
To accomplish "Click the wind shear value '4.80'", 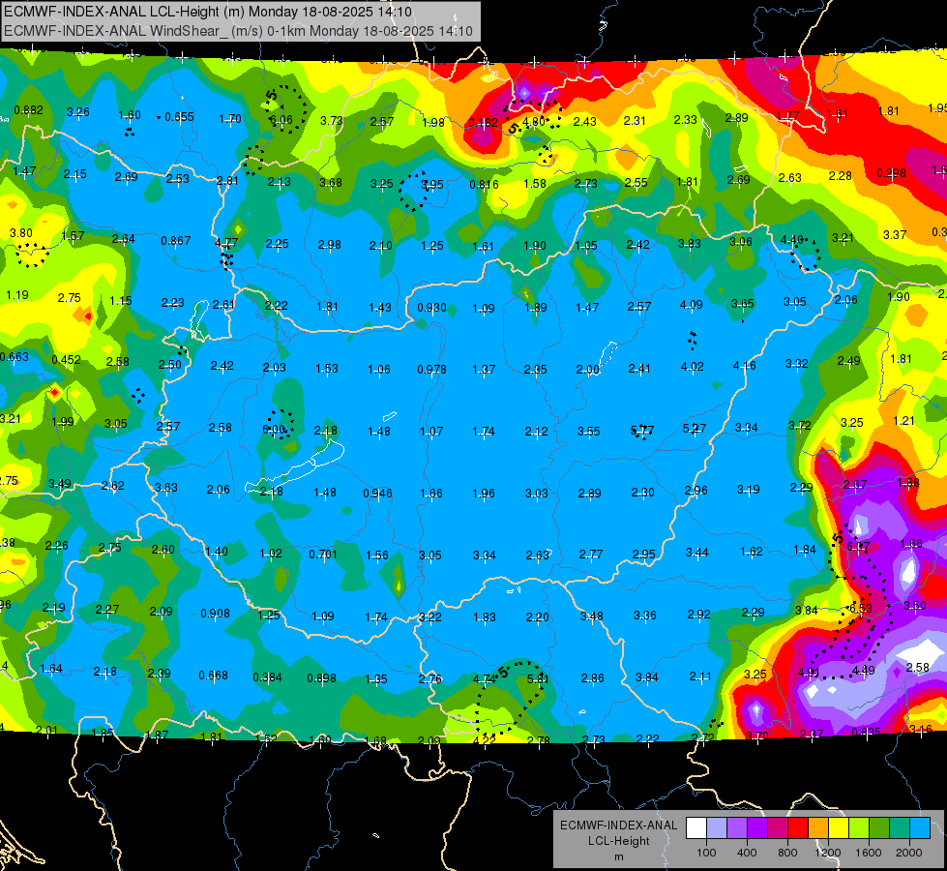I will pos(534,122).
